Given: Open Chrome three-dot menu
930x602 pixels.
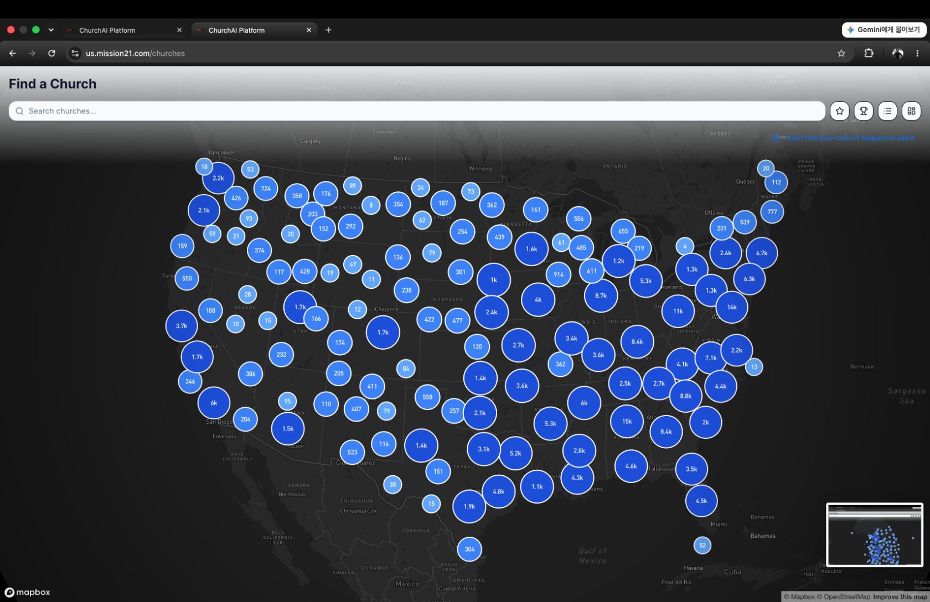Looking at the screenshot, I should coord(917,53).
